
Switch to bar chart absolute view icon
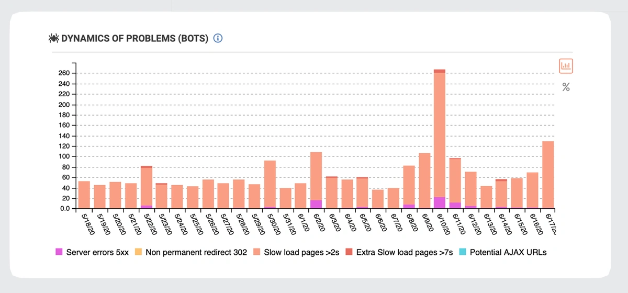(566, 66)
